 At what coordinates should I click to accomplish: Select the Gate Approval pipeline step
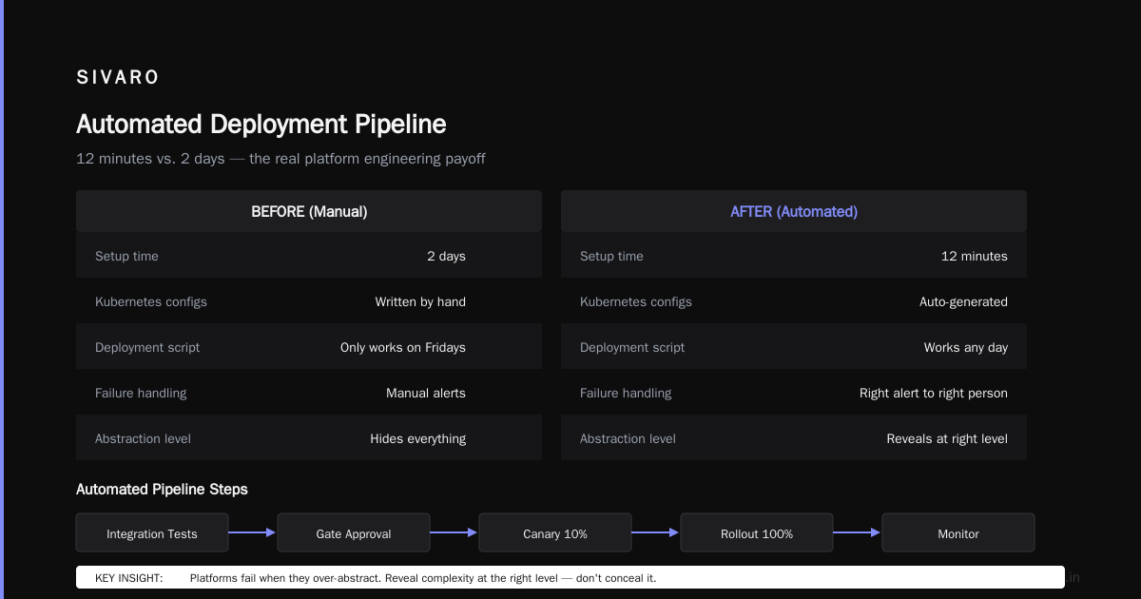(x=354, y=533)
